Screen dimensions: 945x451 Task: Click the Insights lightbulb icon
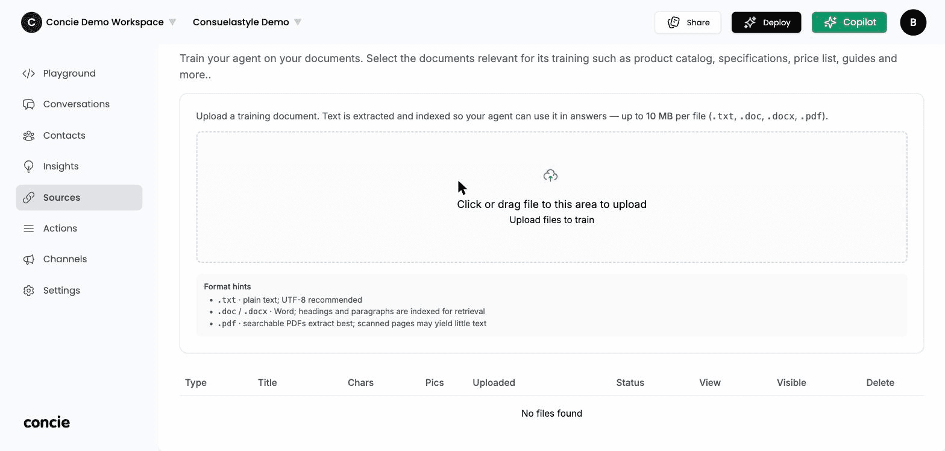pyautogui.click(x=28, y=166)
